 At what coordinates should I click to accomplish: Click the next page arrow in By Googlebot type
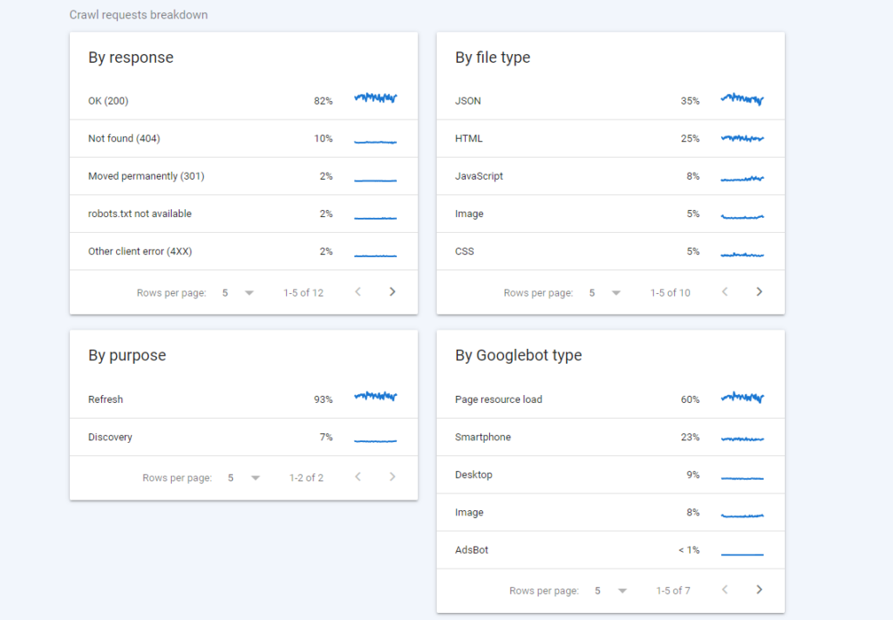pos(759,589)
